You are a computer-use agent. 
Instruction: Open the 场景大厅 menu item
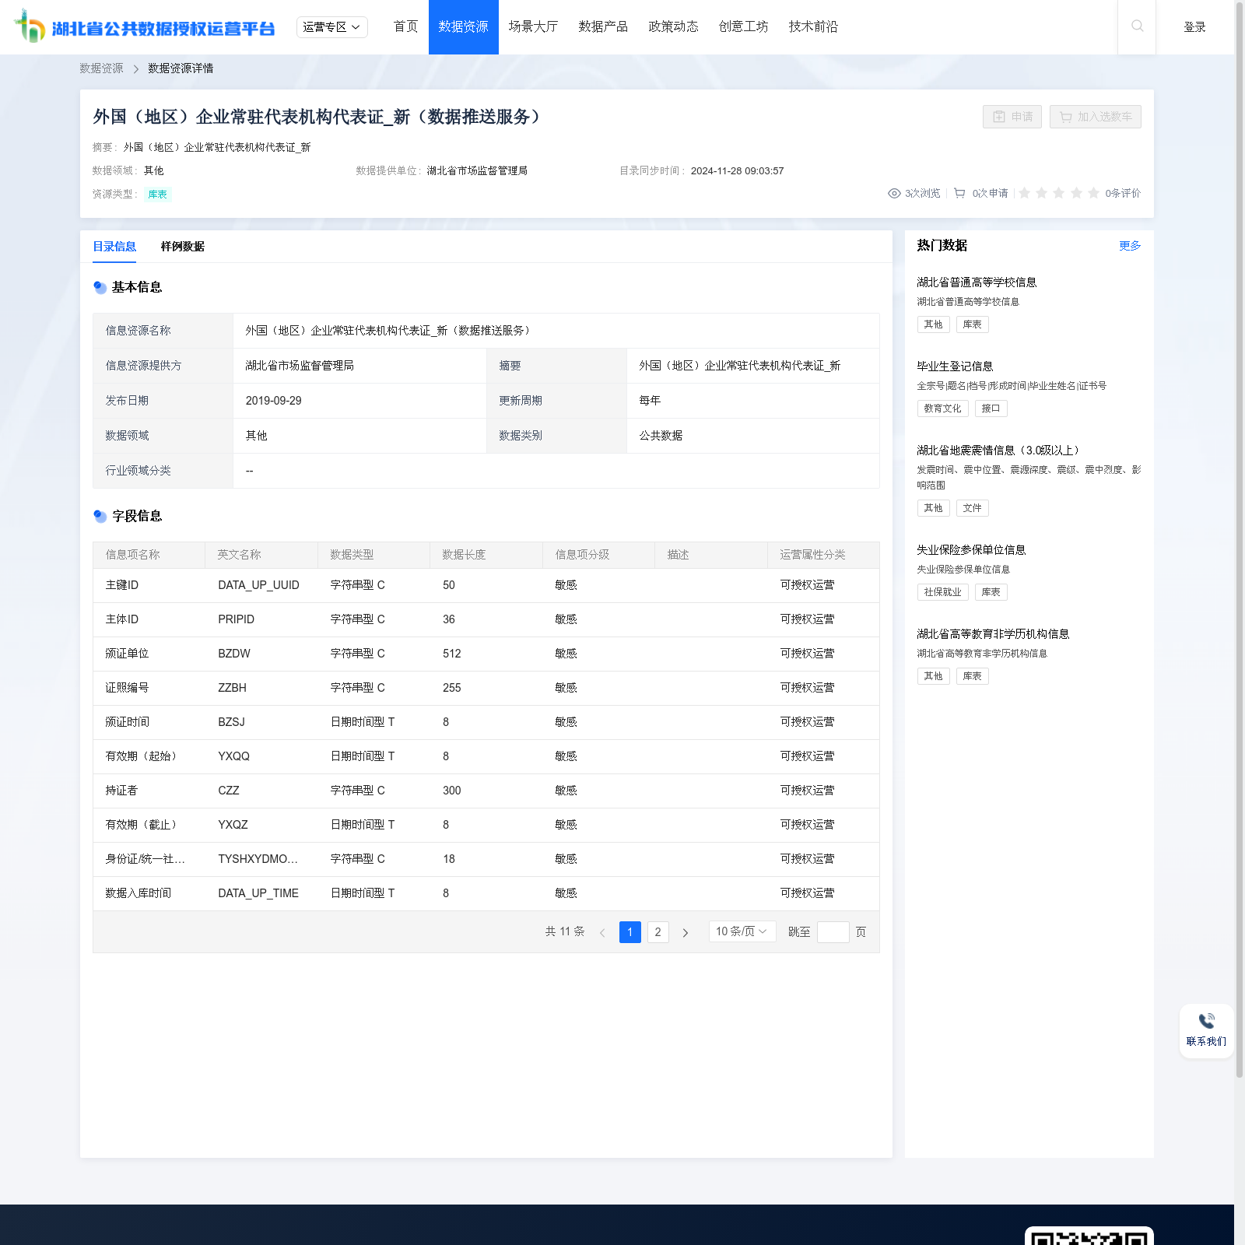pyautogui.click(x=533, y=27)
